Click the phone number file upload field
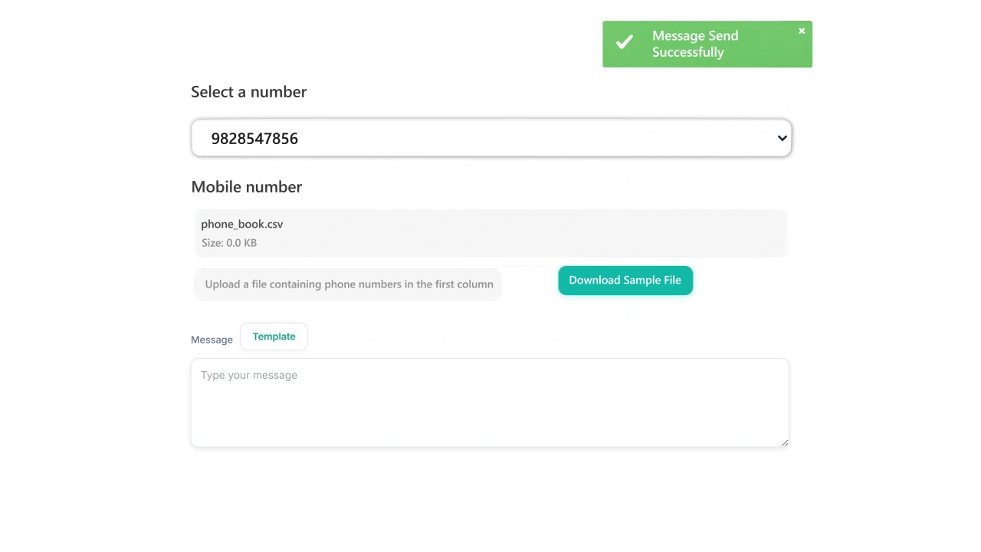This screenshot has height=552, width=981. coord(349,284)
